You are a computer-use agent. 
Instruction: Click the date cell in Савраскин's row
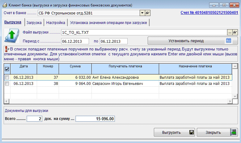pyautogui.click(x=24, y=84)
